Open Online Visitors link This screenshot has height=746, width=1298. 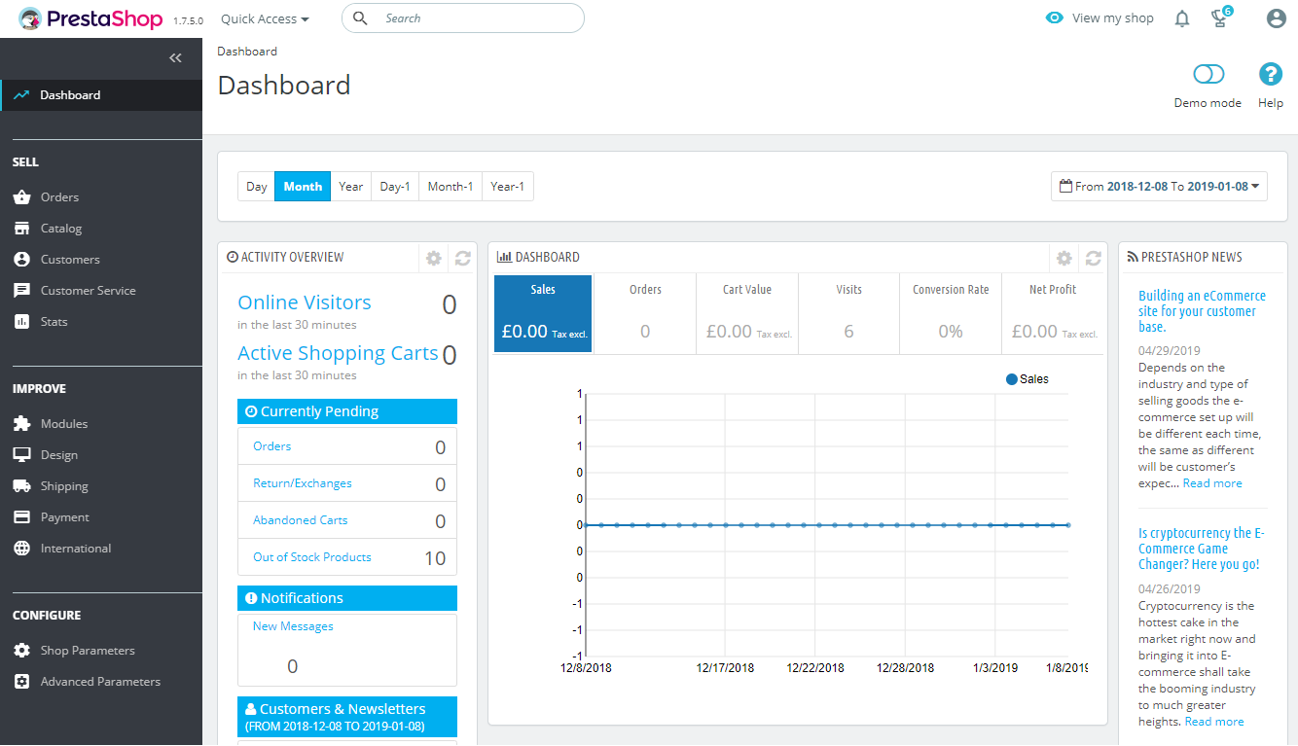click(x=305, y=302)
